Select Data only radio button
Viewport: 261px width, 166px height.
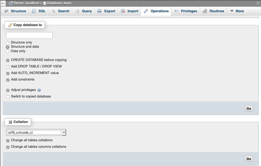pyautogui.click(x=8, y=51)
